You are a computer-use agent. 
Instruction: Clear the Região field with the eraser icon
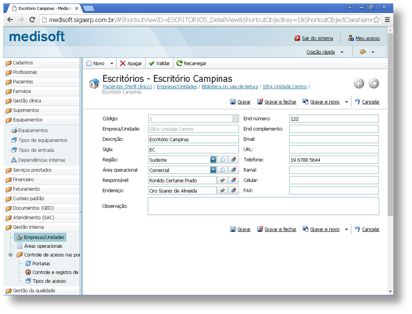point(233,159)
